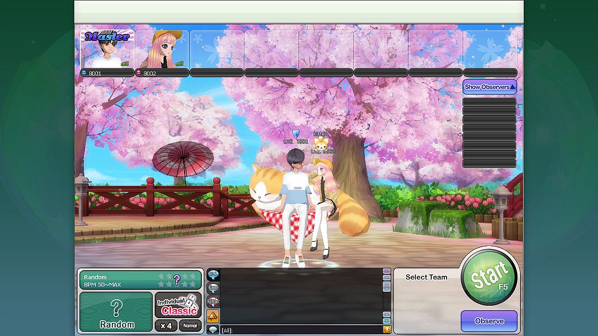Image resolution: width=598 pixels, height=336 pixels.
Task: Open the chat Filter tab
Action: (x=213, y=302)
